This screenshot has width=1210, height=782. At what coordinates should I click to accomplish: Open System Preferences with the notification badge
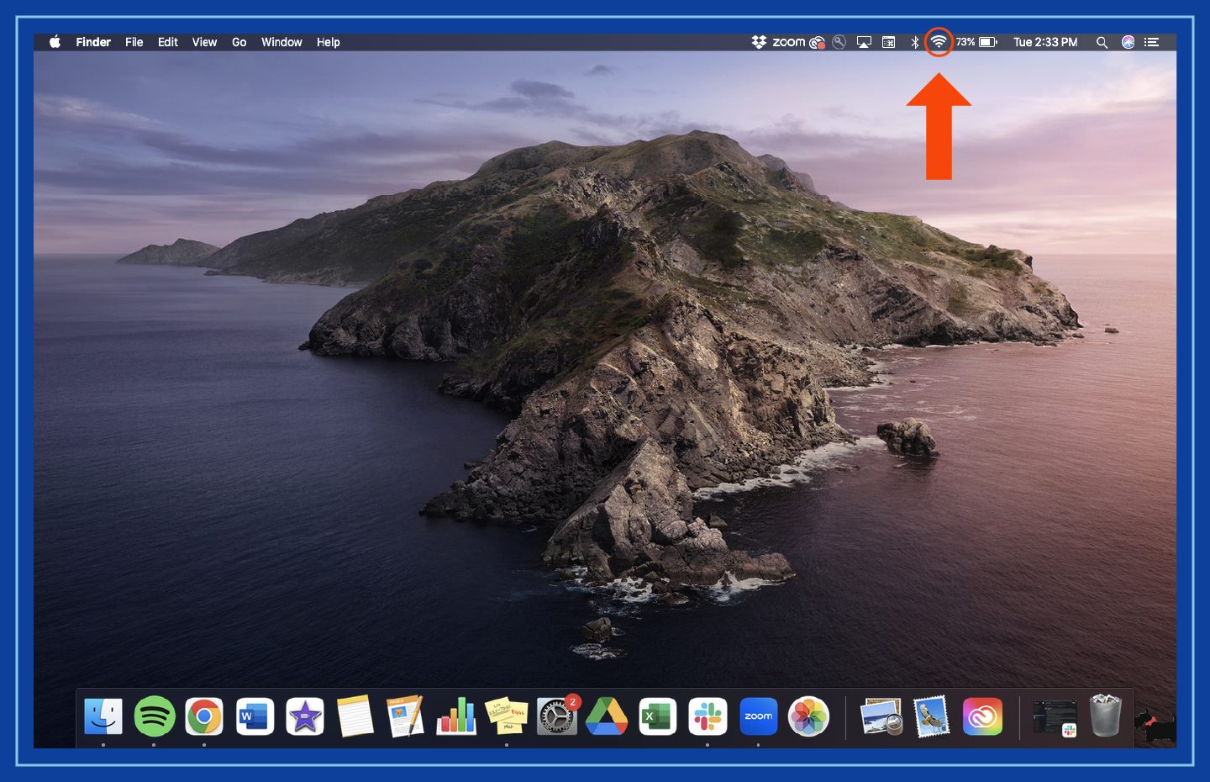coord(556,716)
